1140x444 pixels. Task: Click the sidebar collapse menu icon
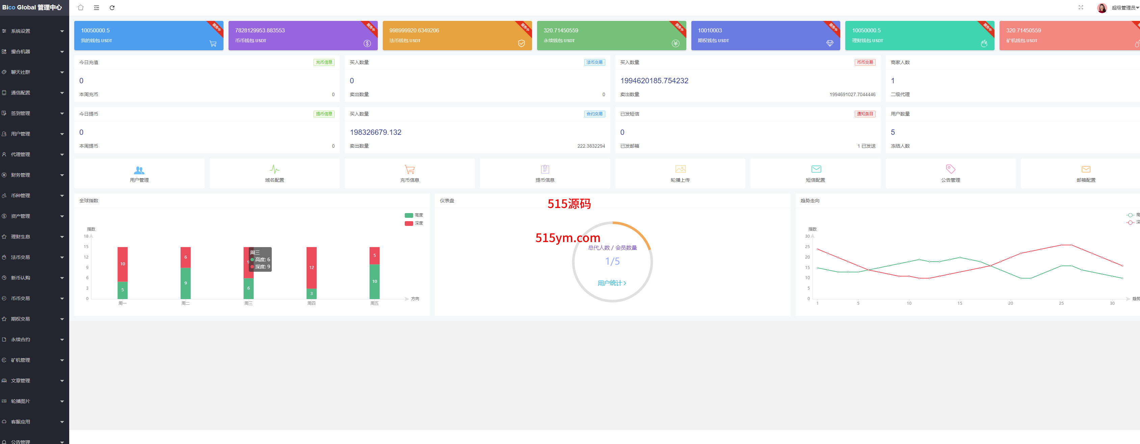[97, 7]
